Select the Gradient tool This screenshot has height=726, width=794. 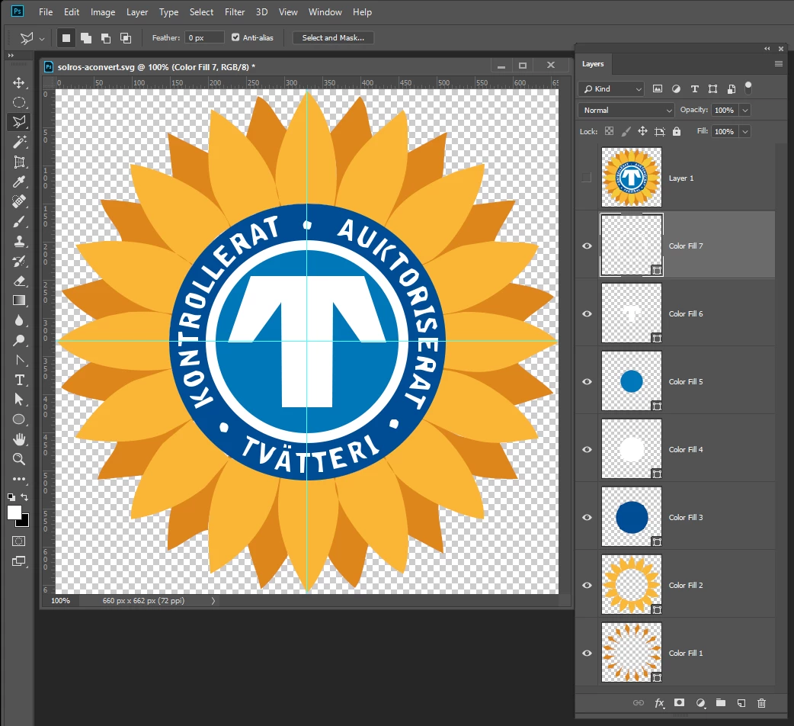(19, 300)
